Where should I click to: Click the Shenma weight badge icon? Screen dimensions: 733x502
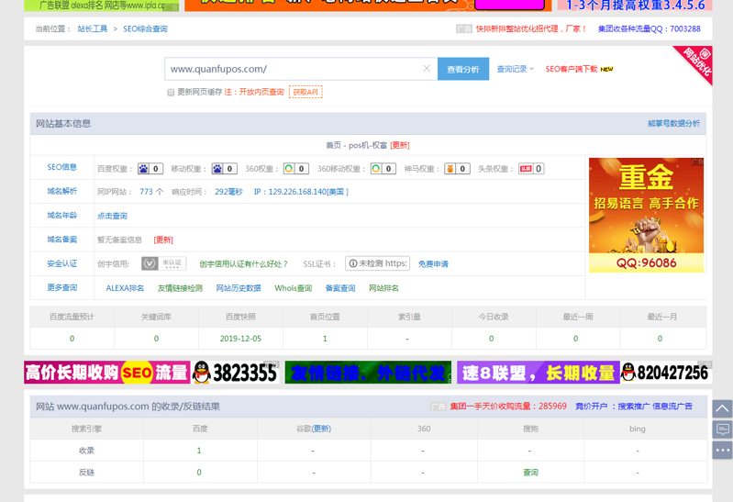pyautogui.click(x=457, y=169)
